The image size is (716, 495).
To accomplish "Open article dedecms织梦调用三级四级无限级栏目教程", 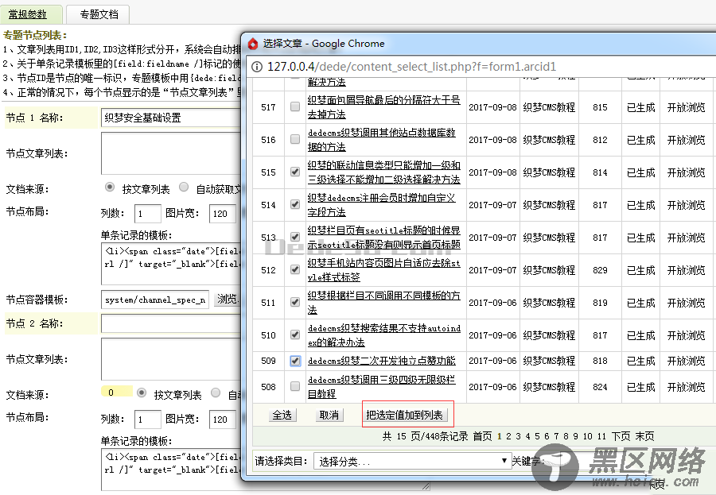I will pyautogui.click(x=381, y=386).
